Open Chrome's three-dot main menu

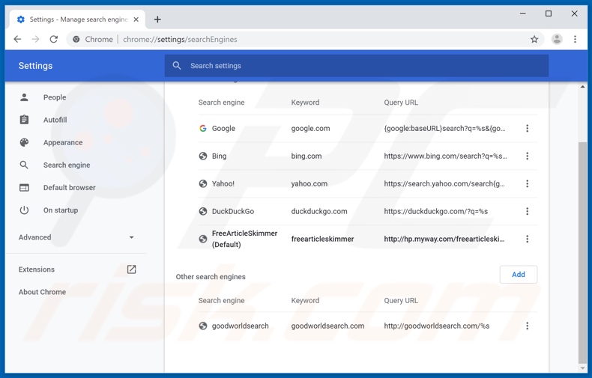click(576, 40)
